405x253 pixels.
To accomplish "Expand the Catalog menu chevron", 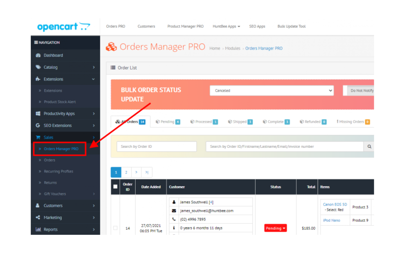I will [94, 67].
